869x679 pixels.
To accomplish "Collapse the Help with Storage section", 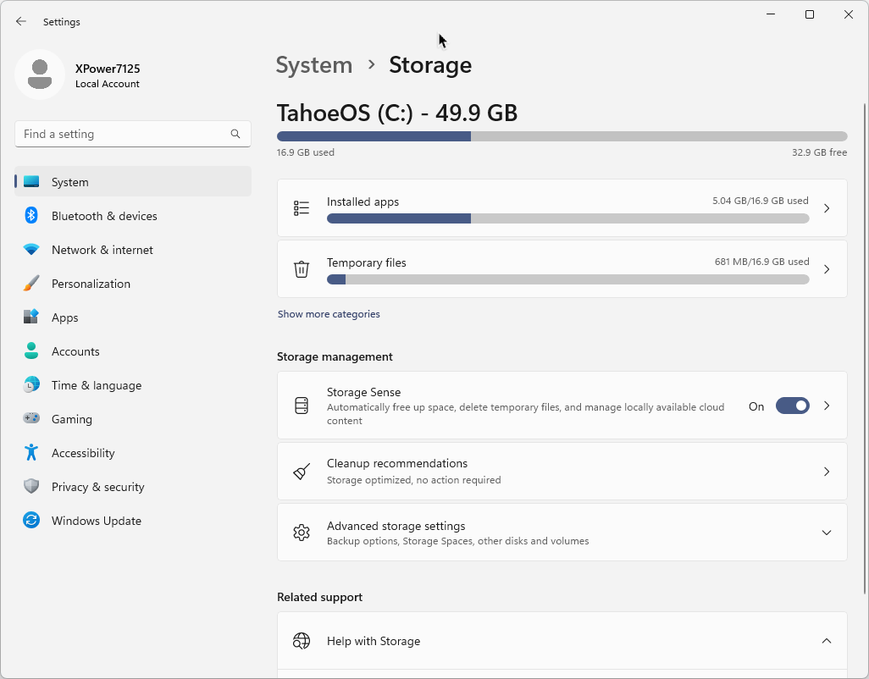I will (x=826, y=641).
